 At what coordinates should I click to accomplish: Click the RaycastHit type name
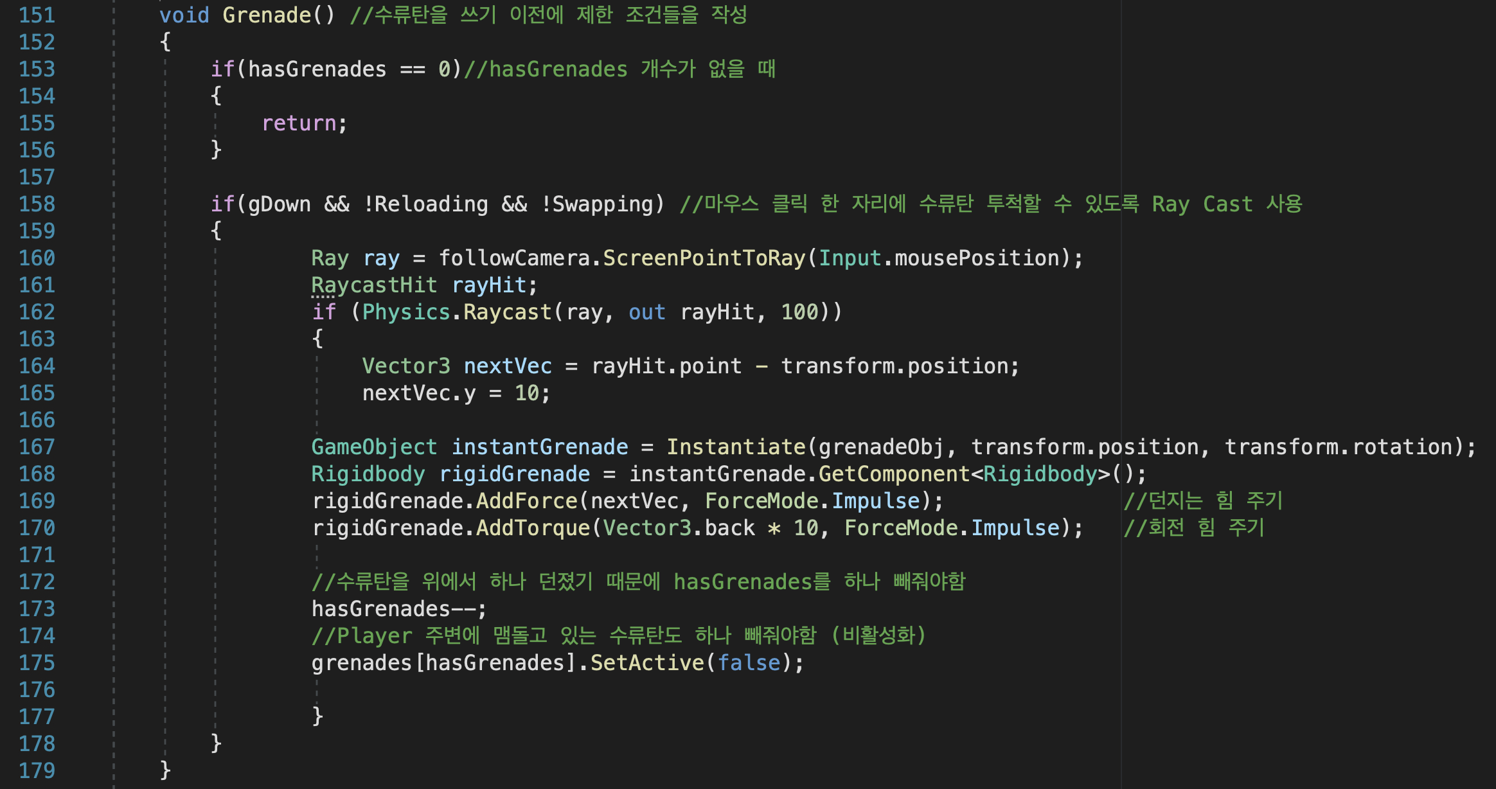click(x=374, y=285)
